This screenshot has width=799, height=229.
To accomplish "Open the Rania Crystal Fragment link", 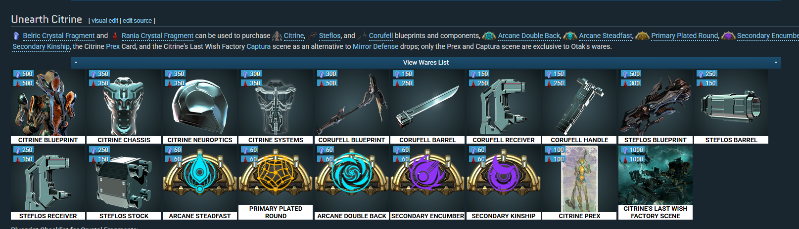I will click(157, 36).
